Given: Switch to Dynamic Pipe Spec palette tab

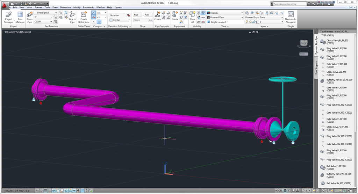Looking at the screenshot, I should click(316, 45).
